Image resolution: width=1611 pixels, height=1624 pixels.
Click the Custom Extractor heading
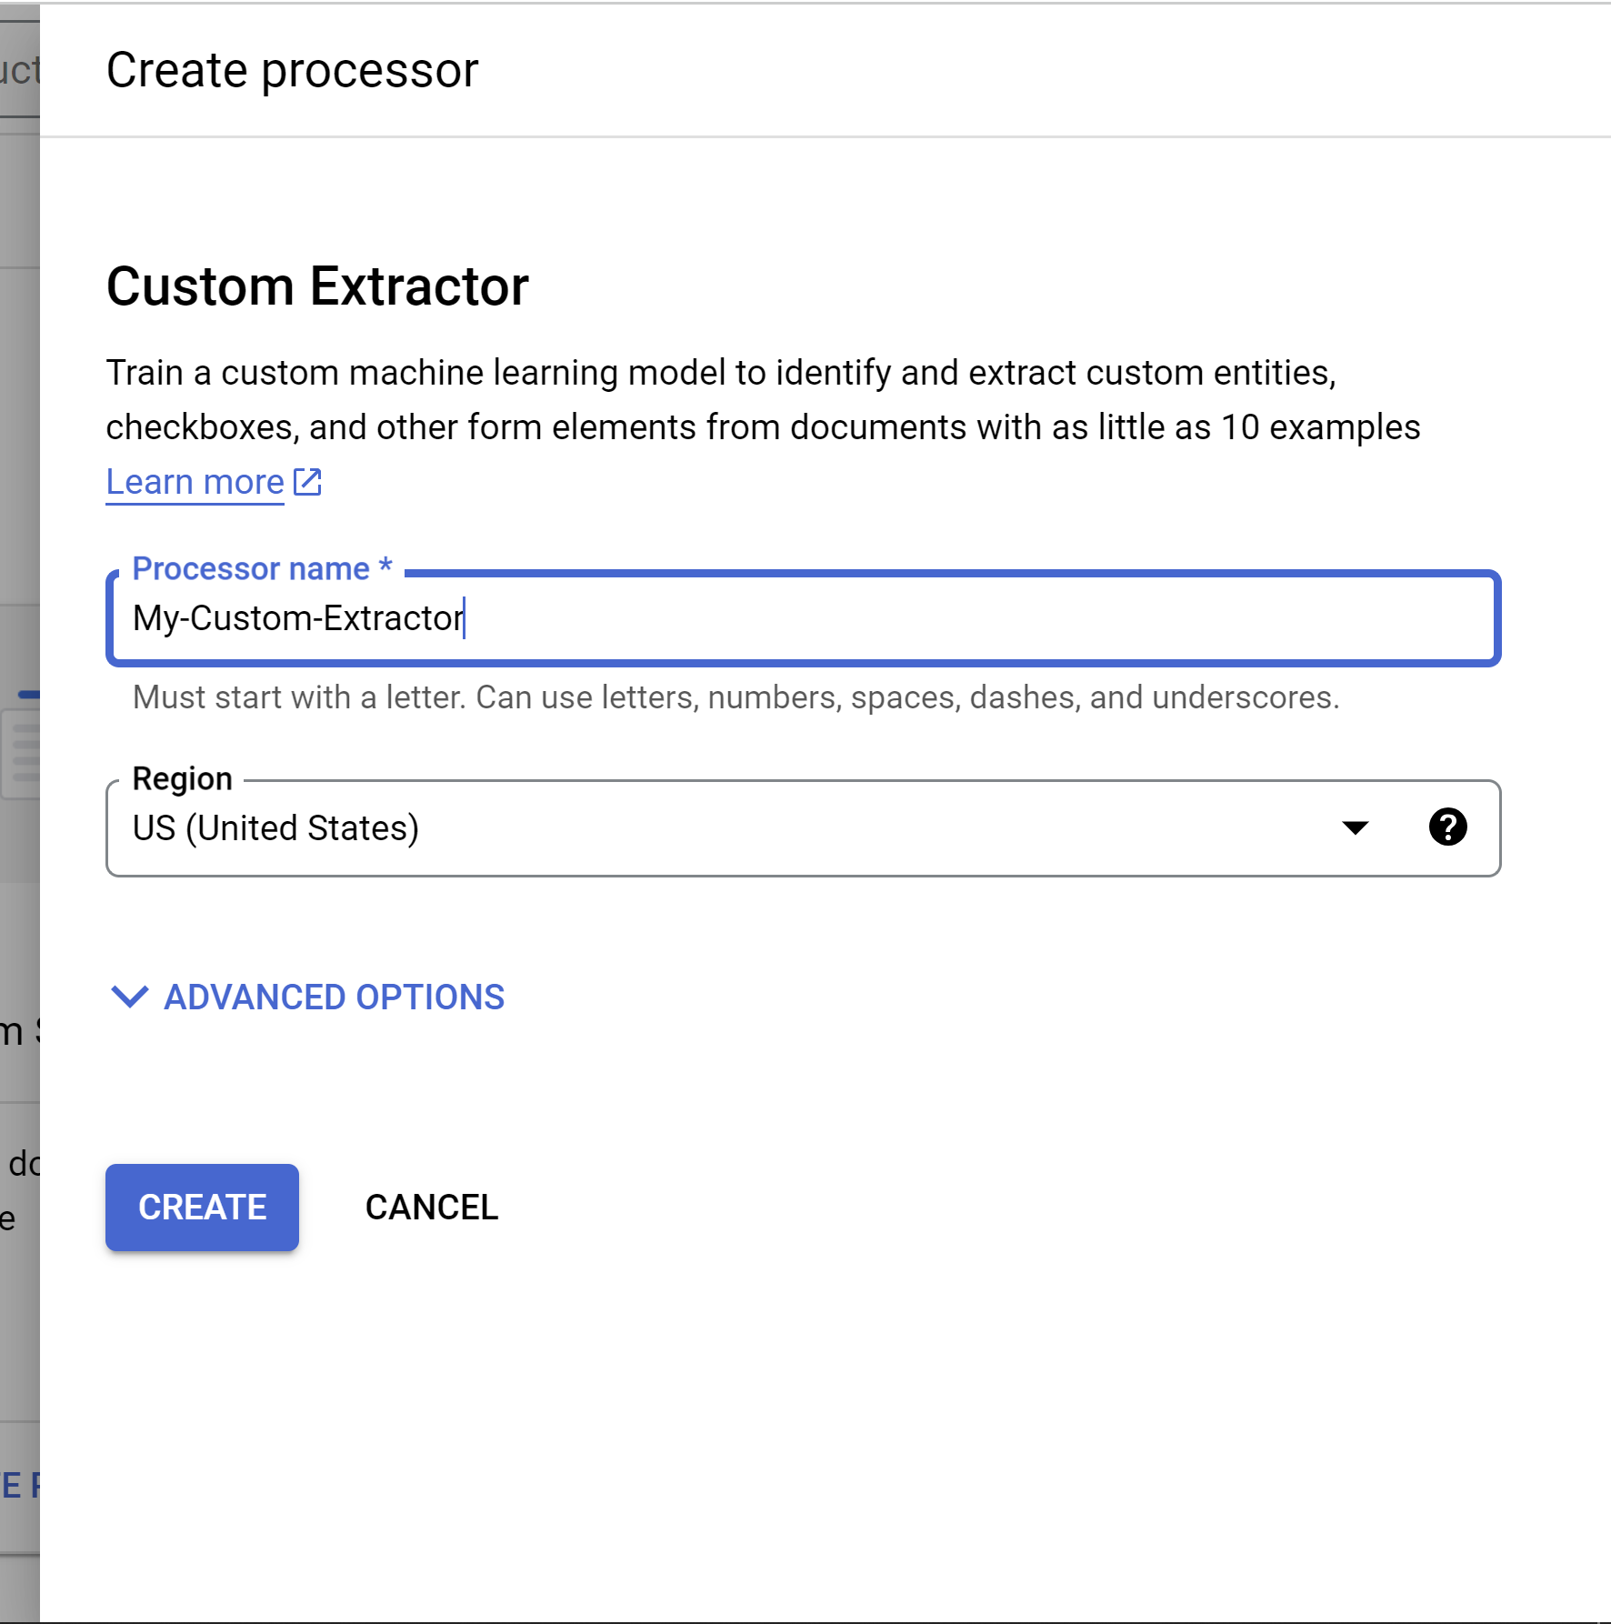pos(317,287)
